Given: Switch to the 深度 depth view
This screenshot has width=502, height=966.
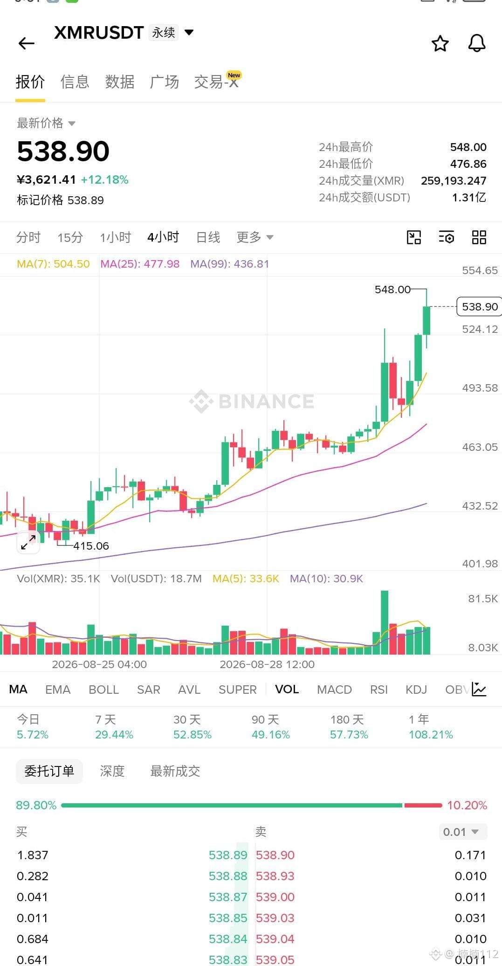Looking at the screenshot, I should 112,771.
